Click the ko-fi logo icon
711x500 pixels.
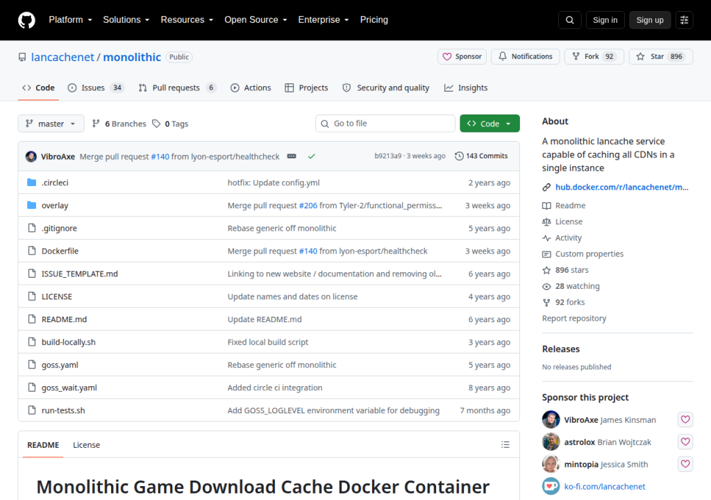551,486
